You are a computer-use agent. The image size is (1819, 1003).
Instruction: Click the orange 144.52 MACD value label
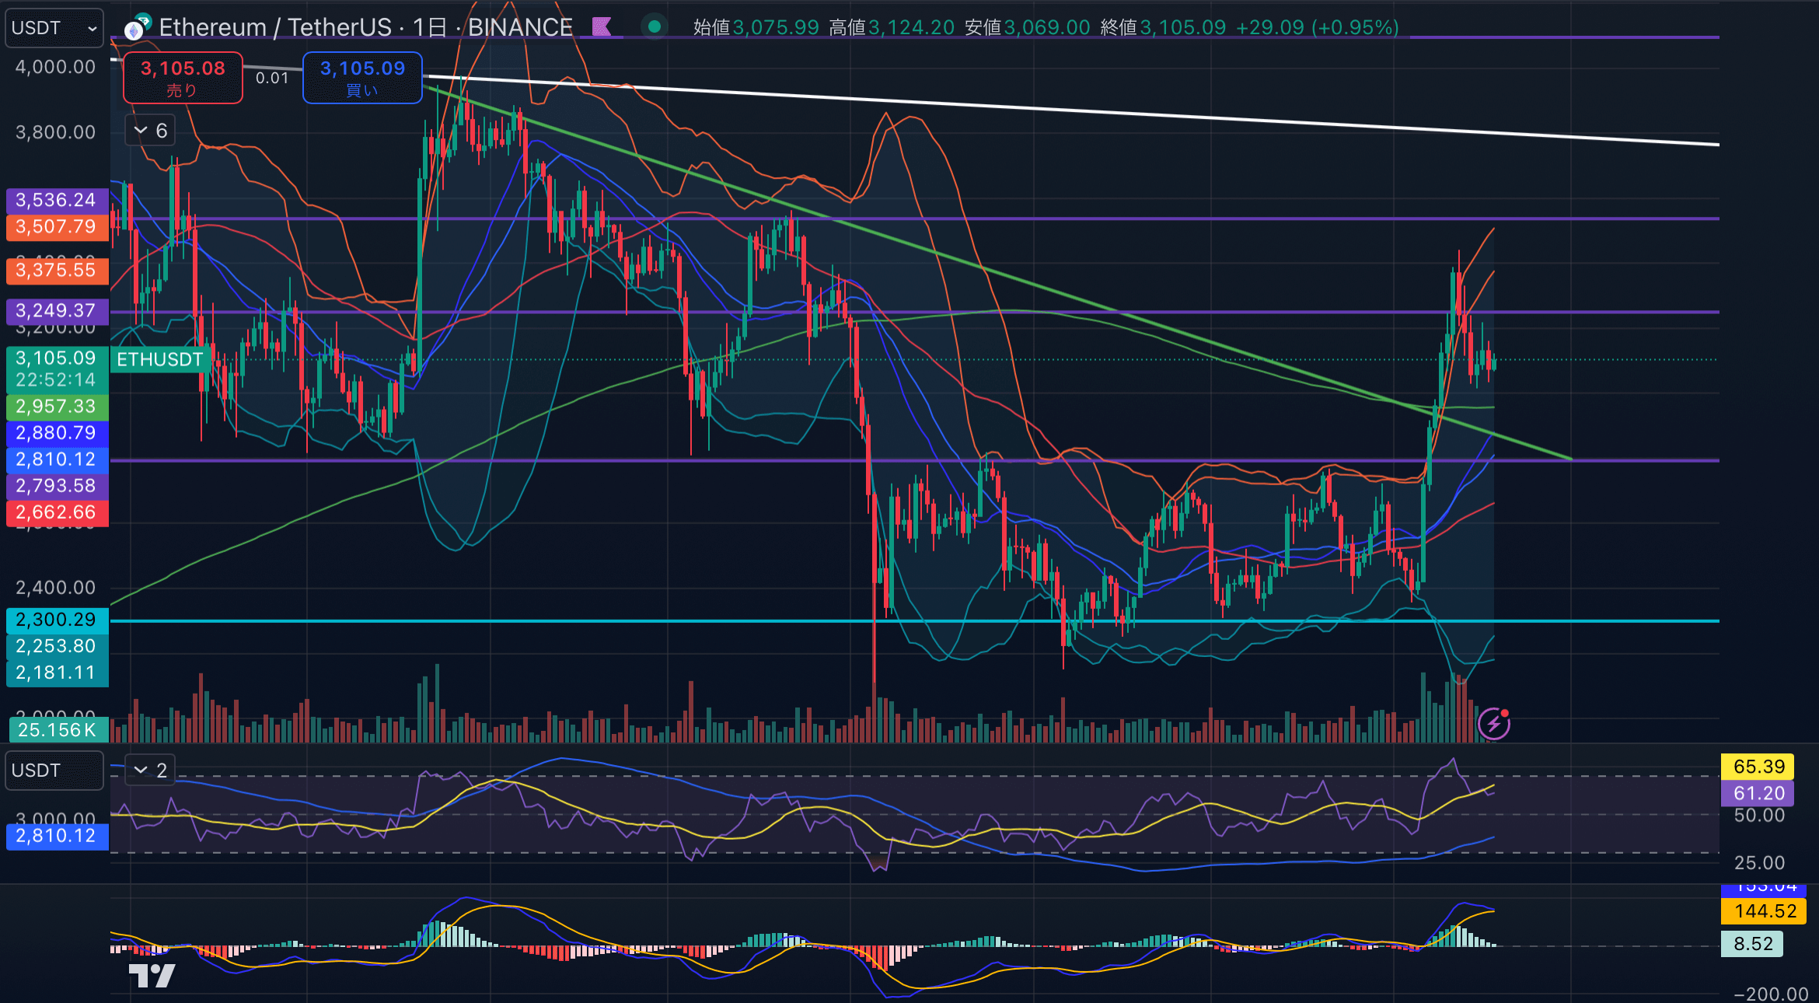point(1765,911)
